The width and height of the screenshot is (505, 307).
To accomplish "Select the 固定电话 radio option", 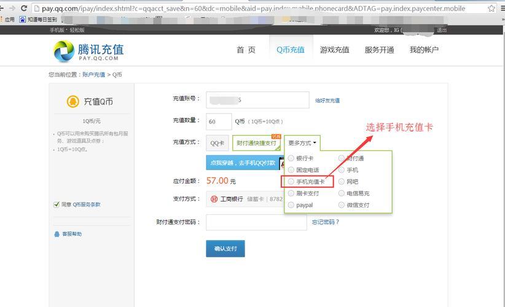I will click(291, 169).
